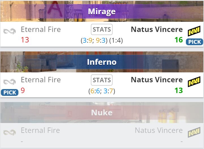Open Natus Vincere team name on Nuke

click(x=159, y=130)
